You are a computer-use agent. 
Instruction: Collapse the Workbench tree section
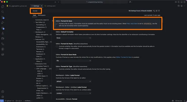point(34,32)
